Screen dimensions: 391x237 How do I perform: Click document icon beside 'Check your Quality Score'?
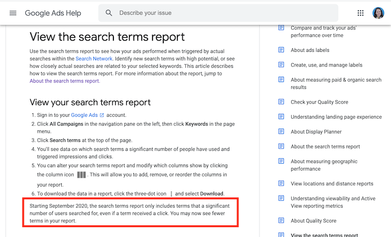281,102
